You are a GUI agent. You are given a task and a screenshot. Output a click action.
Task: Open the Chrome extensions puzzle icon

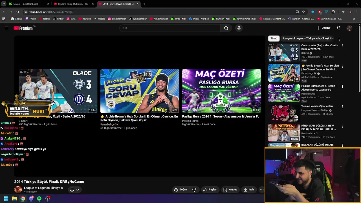click(333, 12)
